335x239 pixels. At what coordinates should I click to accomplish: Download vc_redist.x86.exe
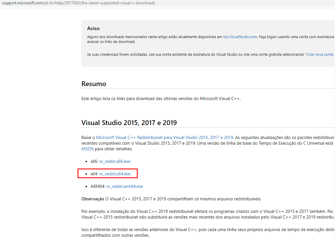pyautogui.click(x=115, y=161)
